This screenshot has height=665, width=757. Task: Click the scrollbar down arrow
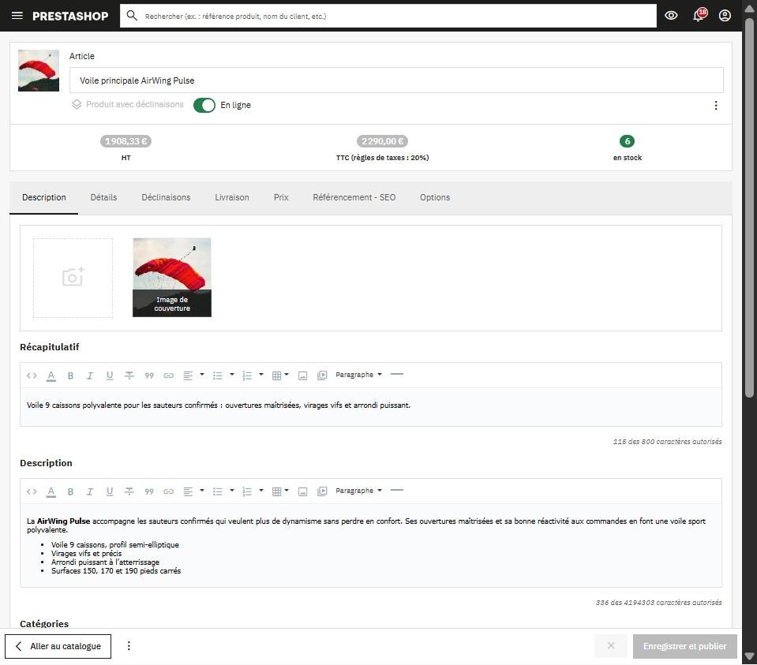[x=749, y=656]
